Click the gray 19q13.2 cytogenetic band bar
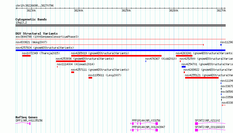The height and width of the screenshot is (133, 233). click(120, 25)
